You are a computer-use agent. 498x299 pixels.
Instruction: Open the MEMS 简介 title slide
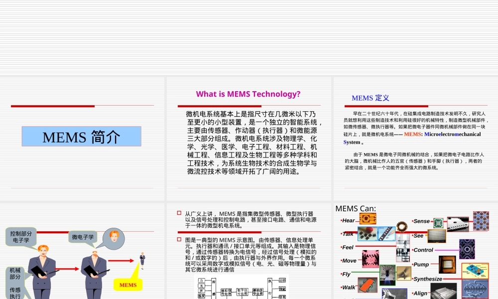[x=82, y=139]
